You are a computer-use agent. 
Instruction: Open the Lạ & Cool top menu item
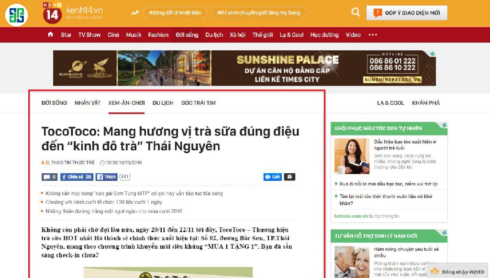coord(291,34)
